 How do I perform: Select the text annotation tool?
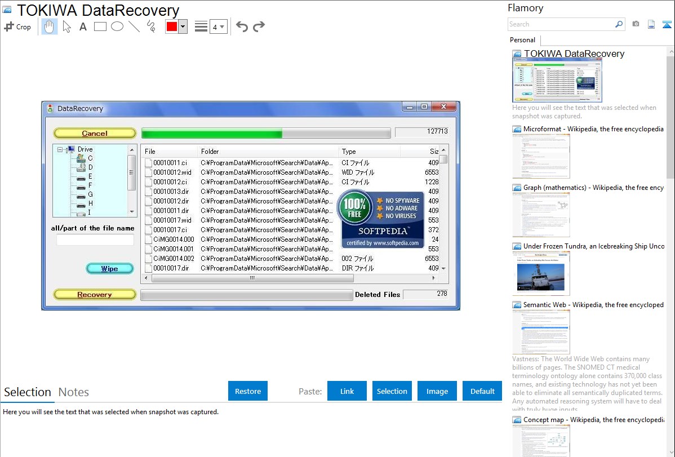[x=83, y=26]
